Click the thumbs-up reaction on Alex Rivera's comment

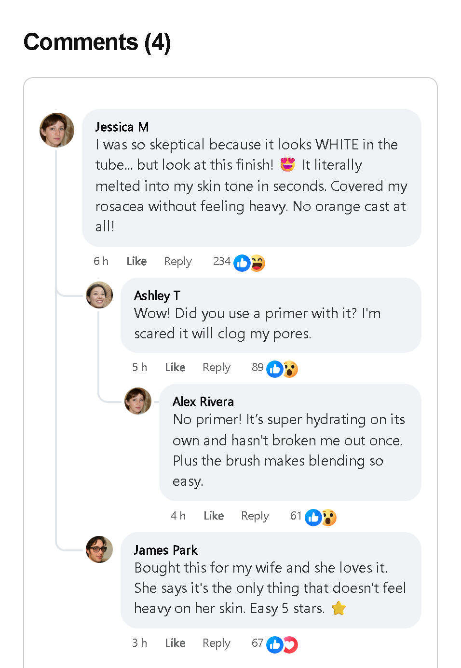[313, 518]
